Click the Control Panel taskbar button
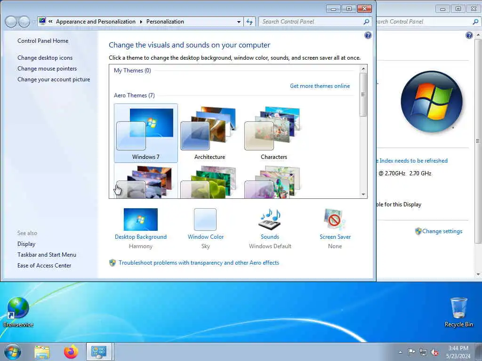482x361 pixels. 98,352
